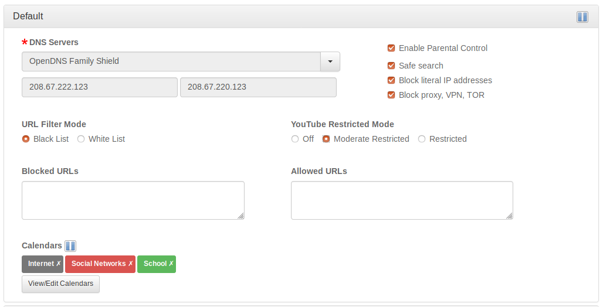Toggle the Enable Parental Control checkbox

coord(391,48)
